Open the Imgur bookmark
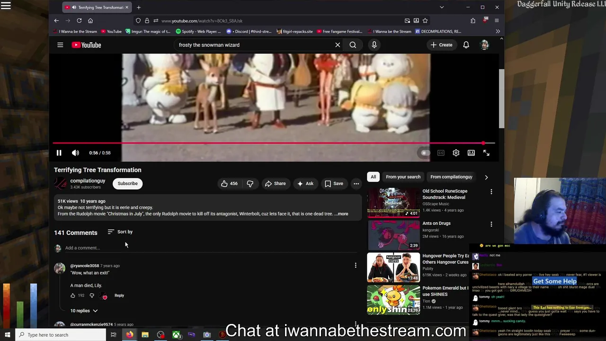Viewport: 606px width, 341px height. [148, 31]
